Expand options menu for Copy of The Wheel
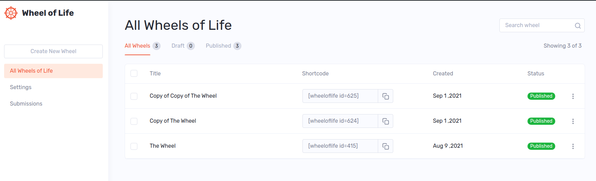This screenshot has height=181, width=596. coord(573,121)
